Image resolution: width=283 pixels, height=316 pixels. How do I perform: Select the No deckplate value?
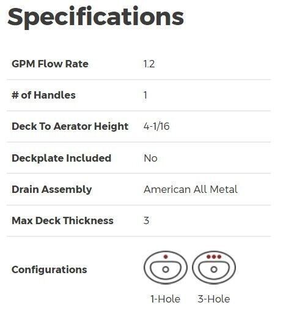pyautogui.click(x=150, y=158)
